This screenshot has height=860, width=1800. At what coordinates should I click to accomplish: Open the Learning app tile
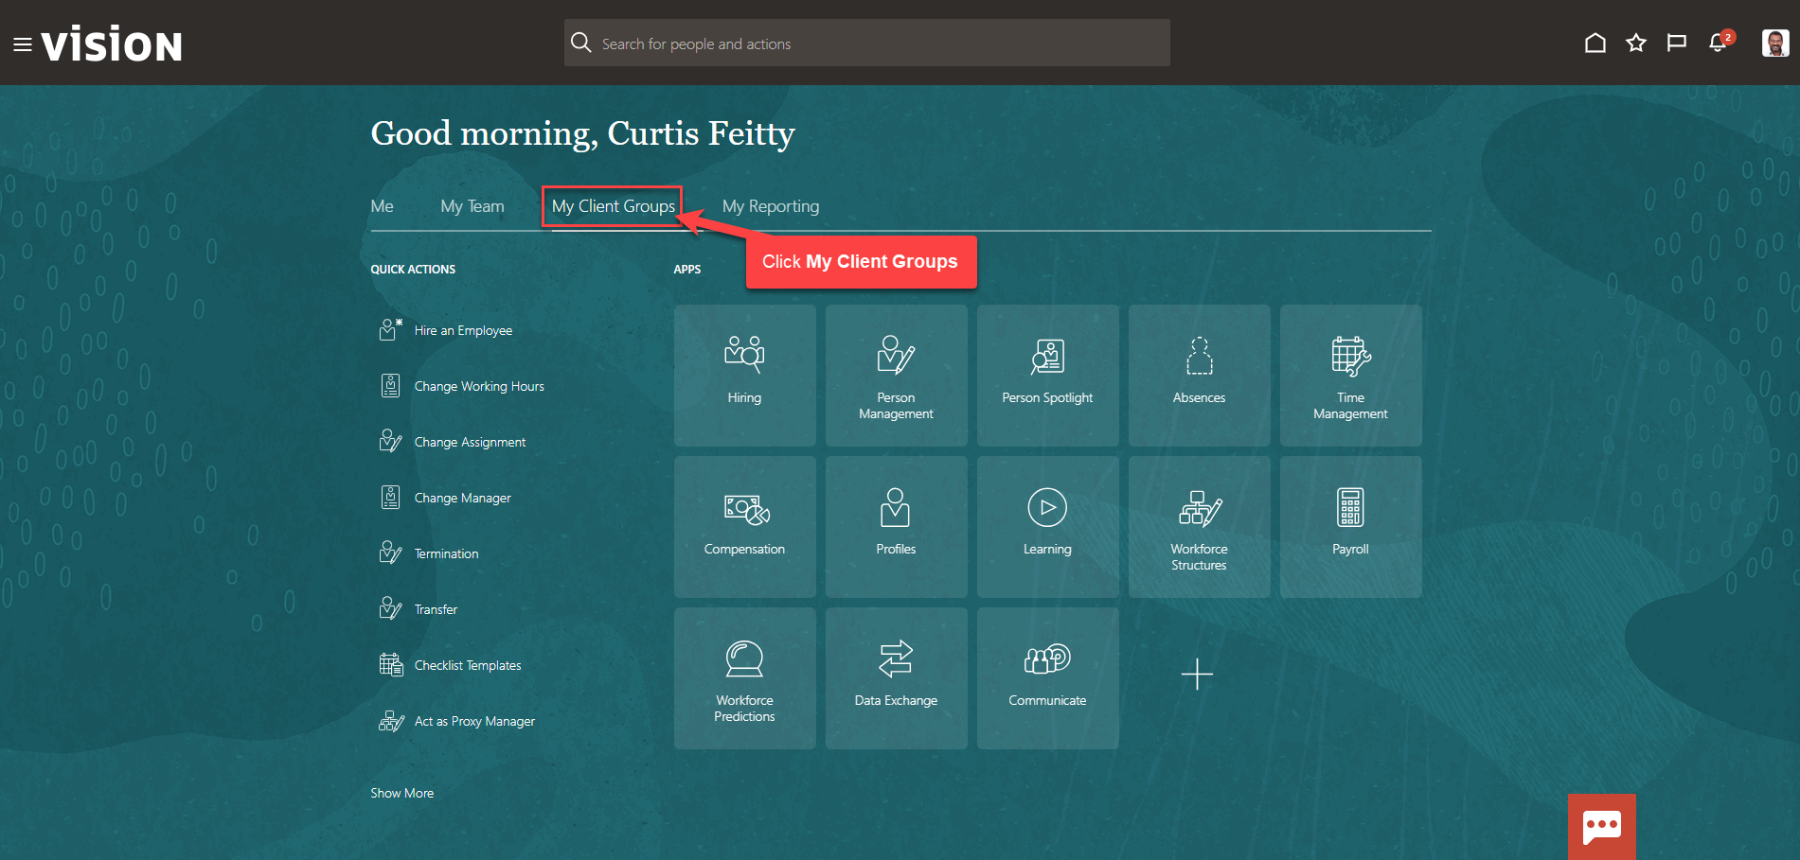click(x=1048, y=527)
